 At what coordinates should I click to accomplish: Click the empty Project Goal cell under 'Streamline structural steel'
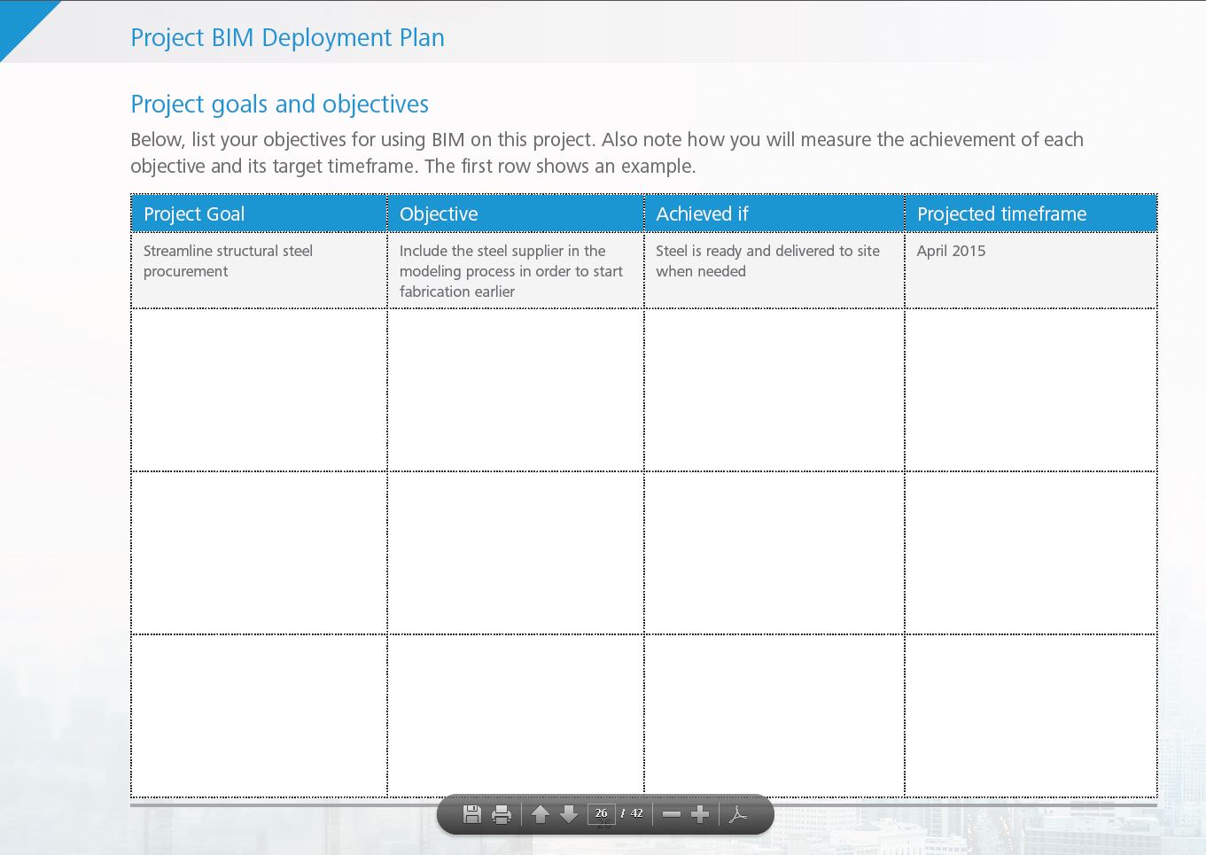[x=259, y=390]
